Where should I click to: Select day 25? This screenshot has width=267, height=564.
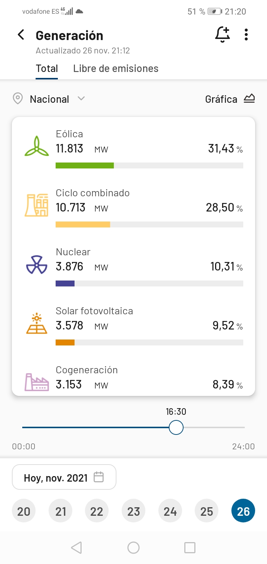click(x=207, y=511)
